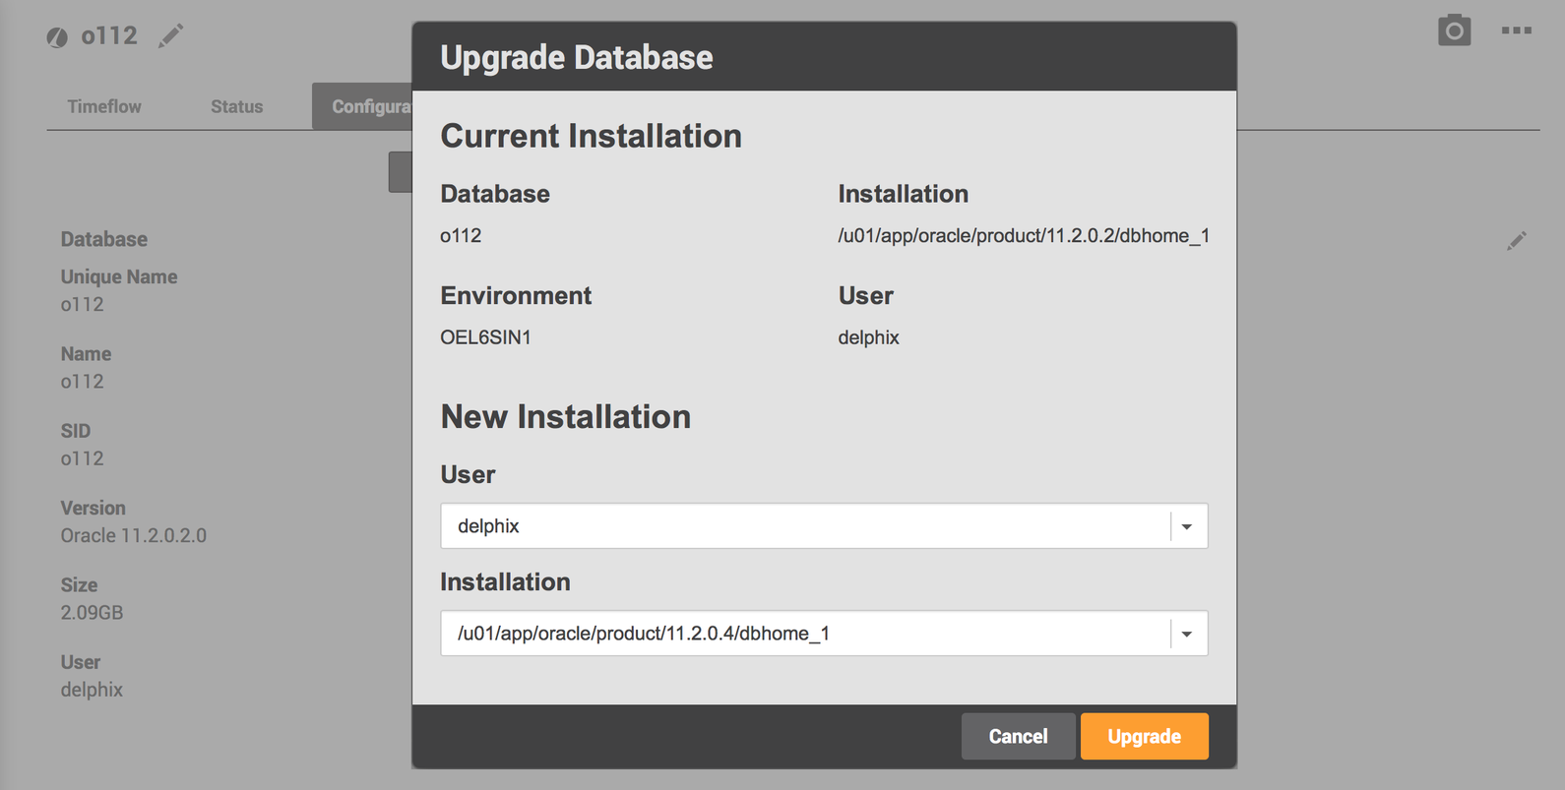Click the environment value OEL6SIN1

click(485, 337)
